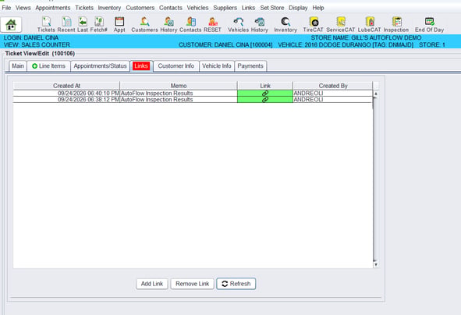Open the Contacts menu

171,8
